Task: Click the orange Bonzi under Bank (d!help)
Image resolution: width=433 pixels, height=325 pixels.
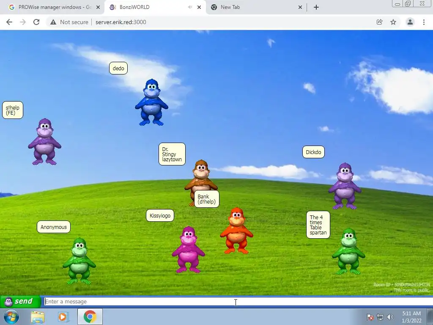Action: (x=236, y=231)
